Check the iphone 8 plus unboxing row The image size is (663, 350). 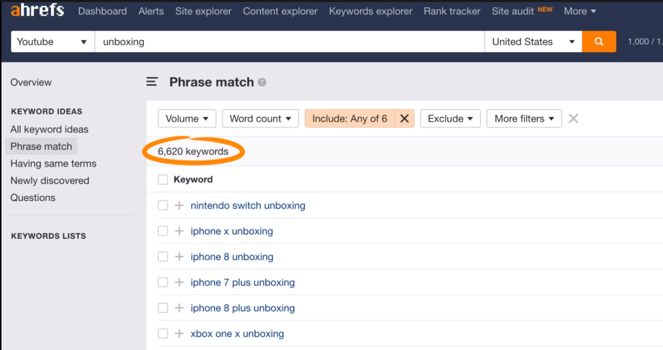[x=163, y=308]
